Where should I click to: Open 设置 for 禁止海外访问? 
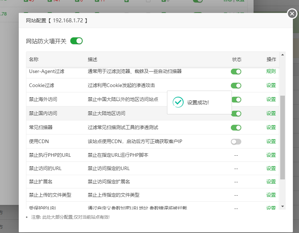[x=271, y=100]
